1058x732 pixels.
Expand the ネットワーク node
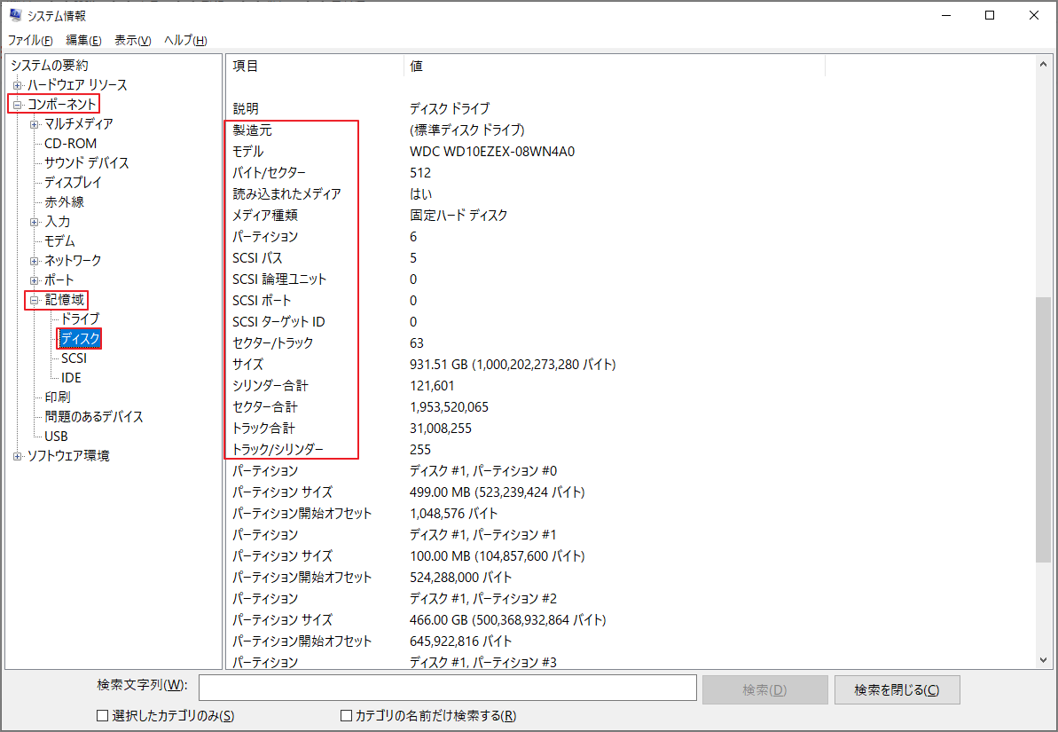(x=35, y=262)
